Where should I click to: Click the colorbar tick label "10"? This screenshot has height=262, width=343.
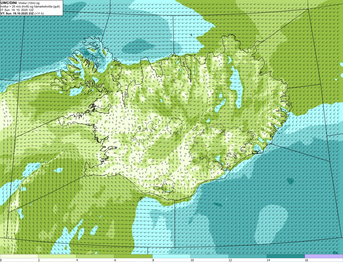pos(192,260)
